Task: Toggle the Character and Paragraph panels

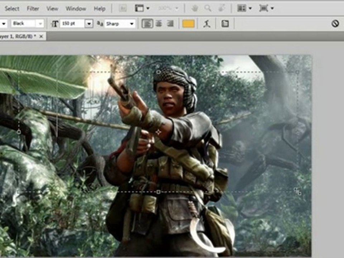Action: tap(225, 24)
